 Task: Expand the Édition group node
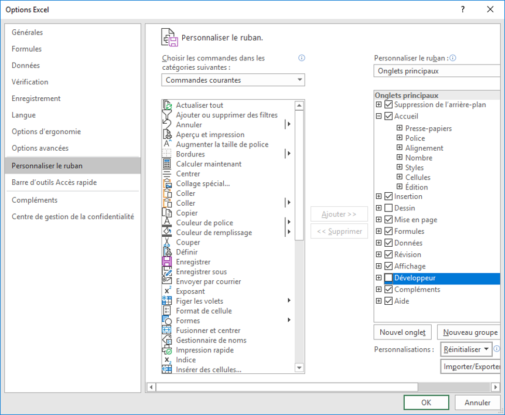[400, 186]
